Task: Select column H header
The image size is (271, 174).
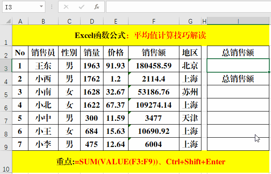Action: (x=204, y=22)
